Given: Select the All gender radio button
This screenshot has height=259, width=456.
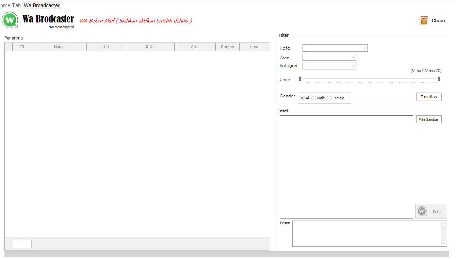Looking at the screenshot, I should click(302, 98).
